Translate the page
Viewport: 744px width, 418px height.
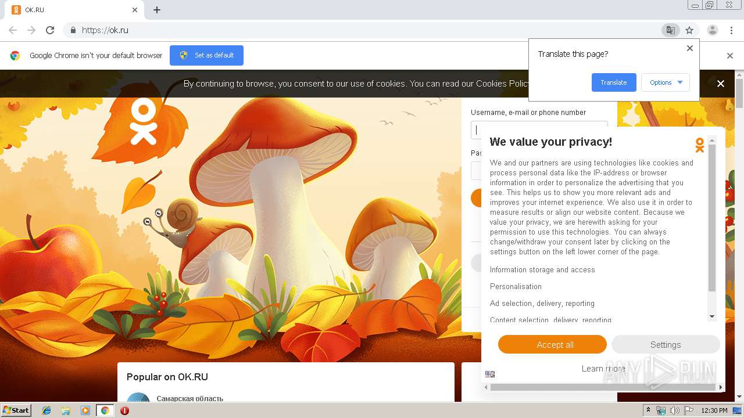(614, 82)
